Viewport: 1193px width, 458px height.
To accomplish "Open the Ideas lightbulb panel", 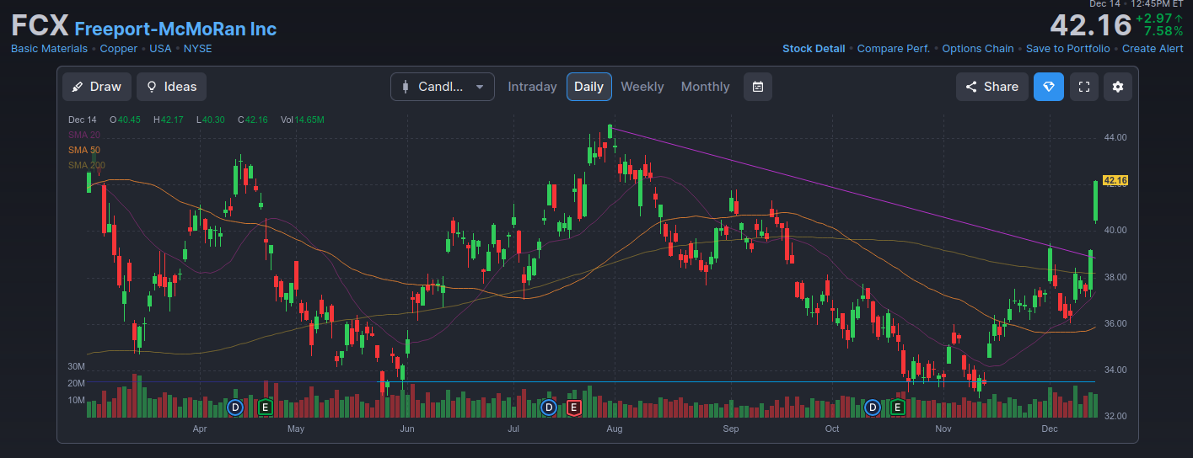I will (171, 87).
